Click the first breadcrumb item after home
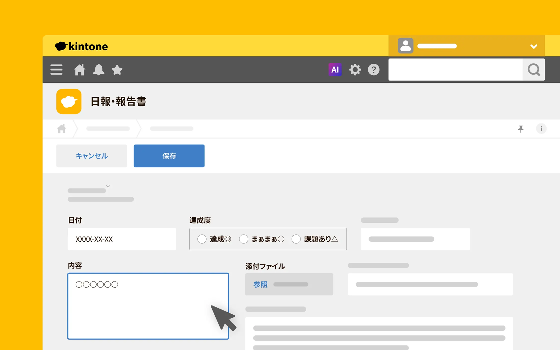560x350 pixels. (x=108, y=129)
